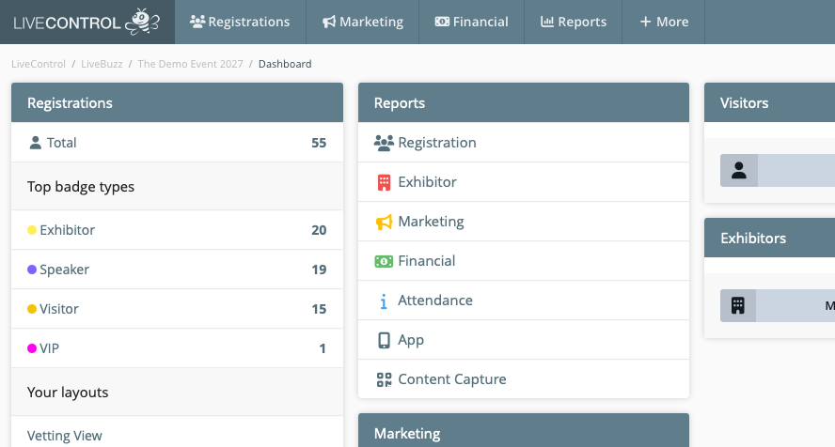Image resolution: width=835 pixels, height=447 pixels.
Task: Expand the More menu
Action: 664,22
